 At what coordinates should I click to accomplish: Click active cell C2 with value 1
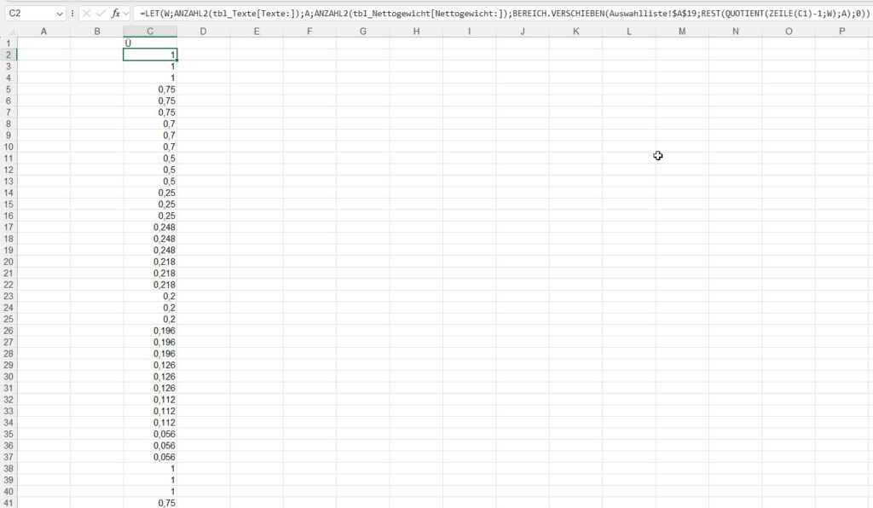pyautogui.click(x=150, y=55)
